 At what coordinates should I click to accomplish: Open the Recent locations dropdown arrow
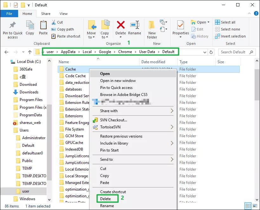23,52
